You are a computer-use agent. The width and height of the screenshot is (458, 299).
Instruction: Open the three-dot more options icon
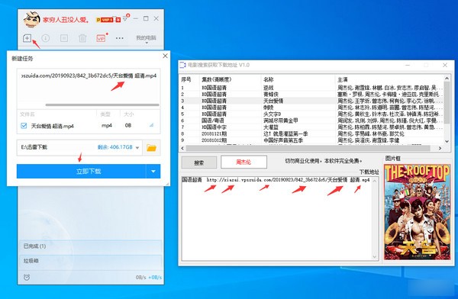click(120, 38)
